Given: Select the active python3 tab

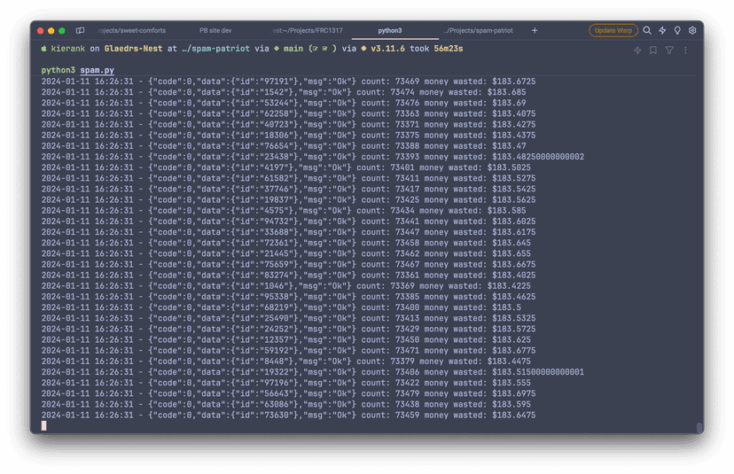Looking at the screenshot, I should (x=389, y=30).
